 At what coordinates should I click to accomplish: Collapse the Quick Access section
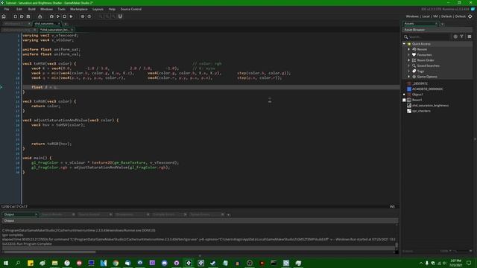(404, 44)
